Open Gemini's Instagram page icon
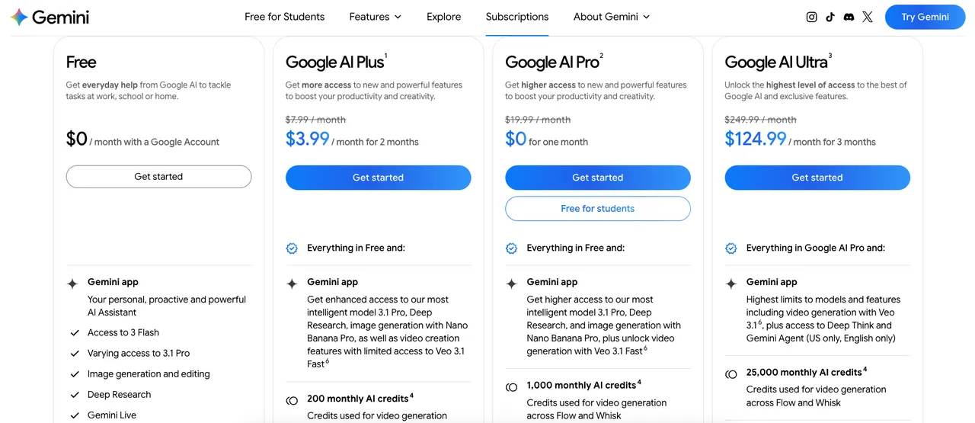Image resolution: width=975 pixels, height=423 pixels. click(811, 17)
